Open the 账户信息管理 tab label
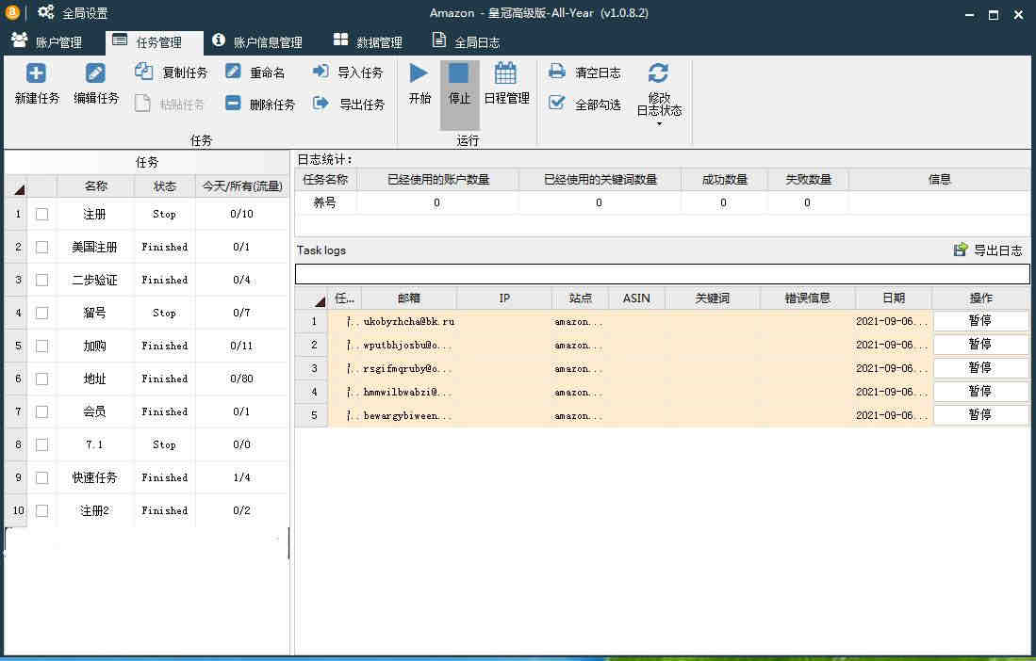Screen dimensions: 1036x661 268,42
